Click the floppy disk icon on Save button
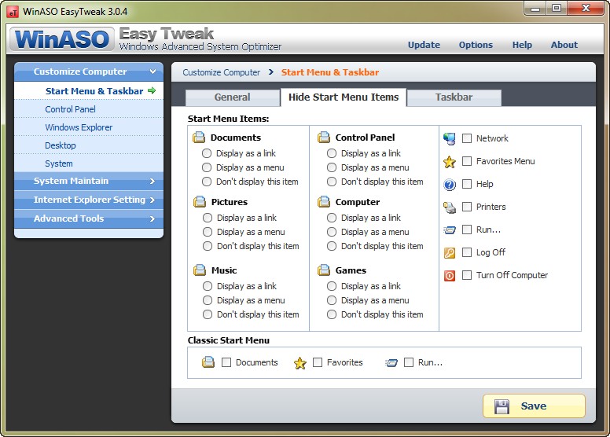The width and height of the screenshot is (610, 437). pos(502,406)
